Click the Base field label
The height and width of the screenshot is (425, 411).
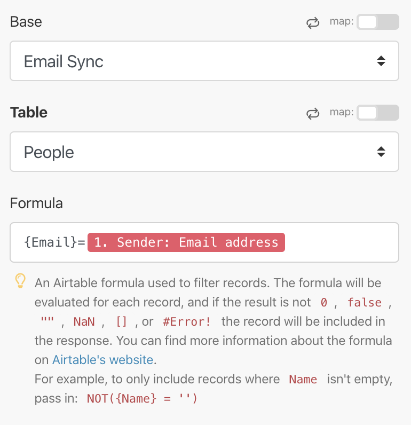click(x=26, y=22)
